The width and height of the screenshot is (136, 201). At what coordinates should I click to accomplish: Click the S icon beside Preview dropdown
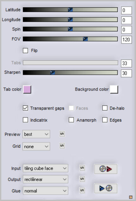(x=62, y=134)
